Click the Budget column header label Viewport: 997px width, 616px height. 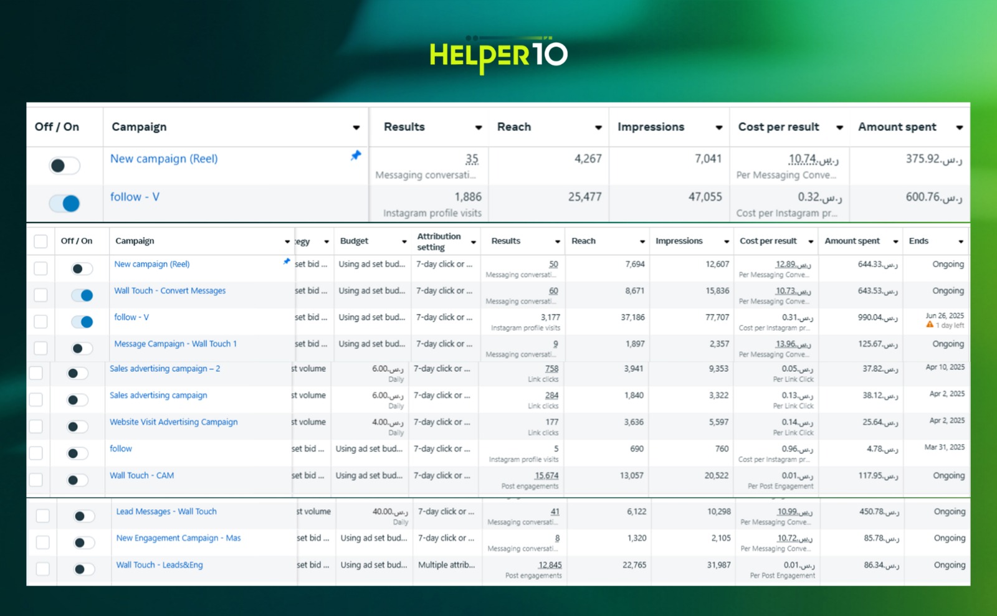[354, 241]
